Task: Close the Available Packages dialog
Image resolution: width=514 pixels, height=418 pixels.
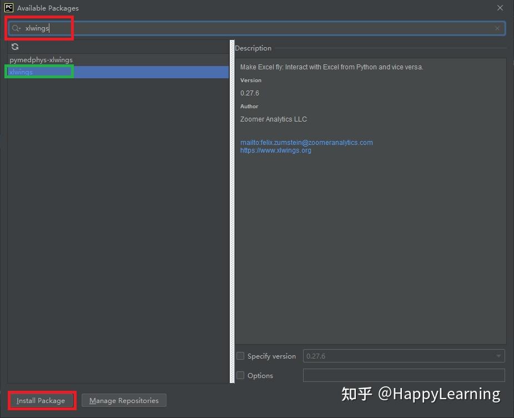Action: (x=500, y=8)
